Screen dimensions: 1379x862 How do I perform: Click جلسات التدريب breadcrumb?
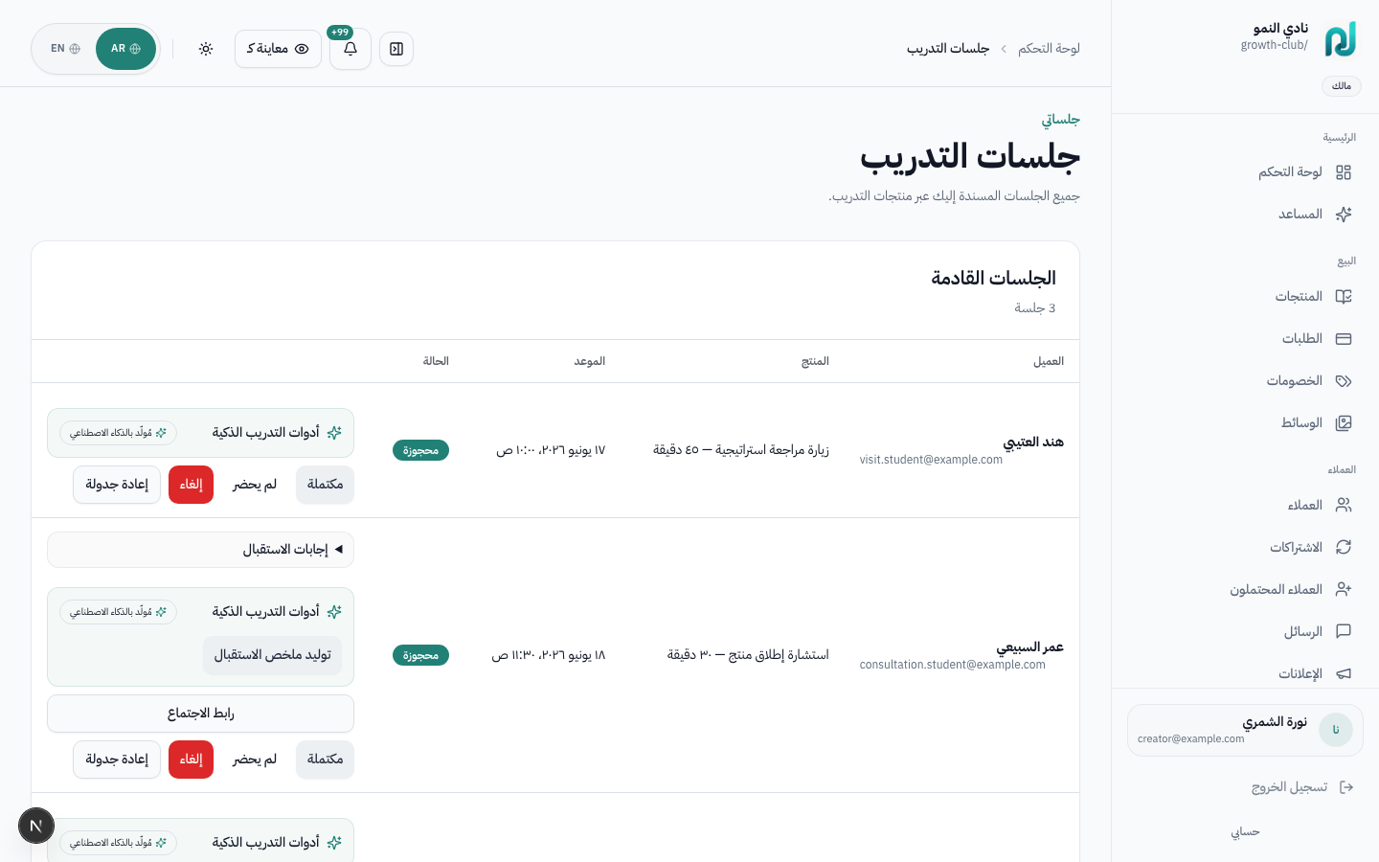(948, 49)
